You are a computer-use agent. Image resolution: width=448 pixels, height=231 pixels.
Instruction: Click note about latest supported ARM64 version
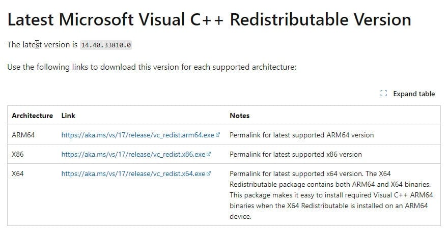302,135
